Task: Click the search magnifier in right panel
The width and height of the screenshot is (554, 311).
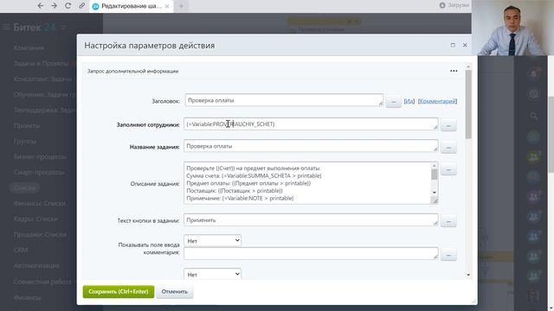Action: coord(534,116)
